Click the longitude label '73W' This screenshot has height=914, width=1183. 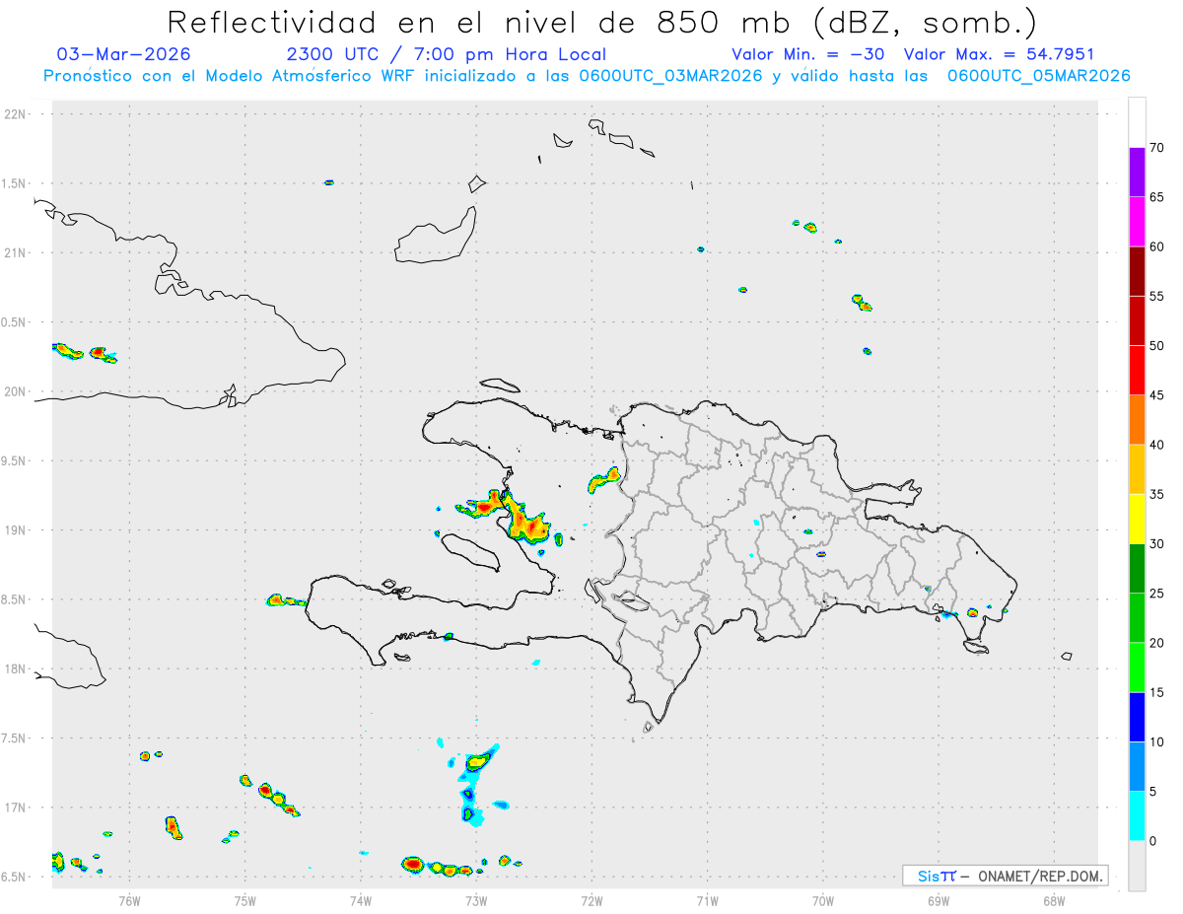pyautogui.click(x=476, y=899)
